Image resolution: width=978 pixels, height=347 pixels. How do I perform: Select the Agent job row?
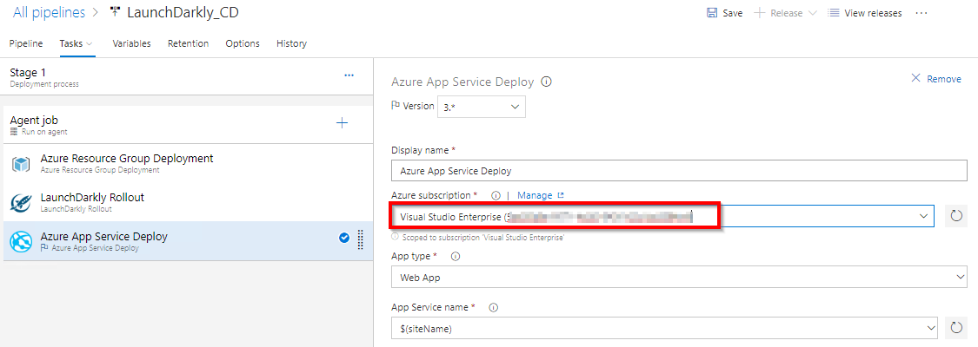pyautogui.click(x=187, y=124)
